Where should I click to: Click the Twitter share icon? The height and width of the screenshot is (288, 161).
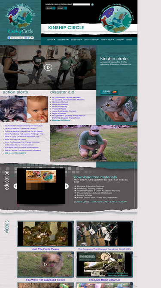tap(28, 38)
